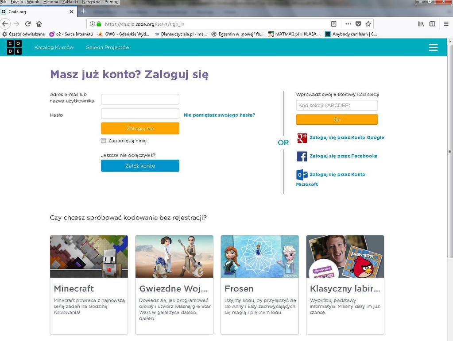This screenshot has width=453, height=341.
Task: Open page actions three-dots menu
Action: click(348, 24)
